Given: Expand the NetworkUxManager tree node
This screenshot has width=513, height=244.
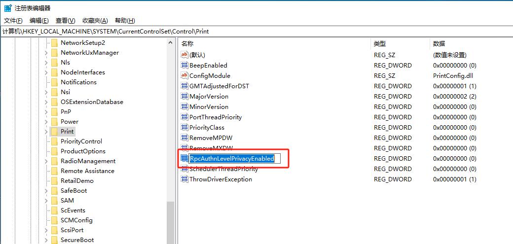Looking at the screenshot, I should [47, 53].
